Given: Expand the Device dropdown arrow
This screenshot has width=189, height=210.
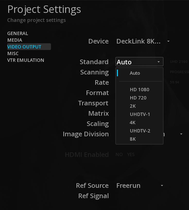Looking at the screenshot, I should [x=168, y=41].
